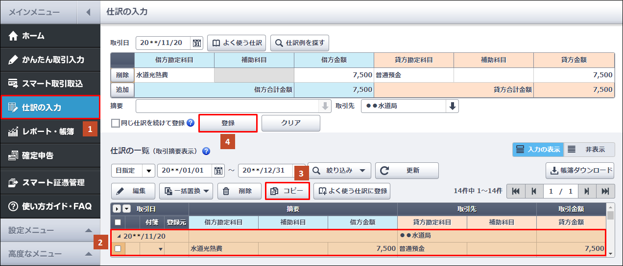
Task: Toggle 同じ仕訳を続けて登録 checkbox
Action: coord(116,123)
